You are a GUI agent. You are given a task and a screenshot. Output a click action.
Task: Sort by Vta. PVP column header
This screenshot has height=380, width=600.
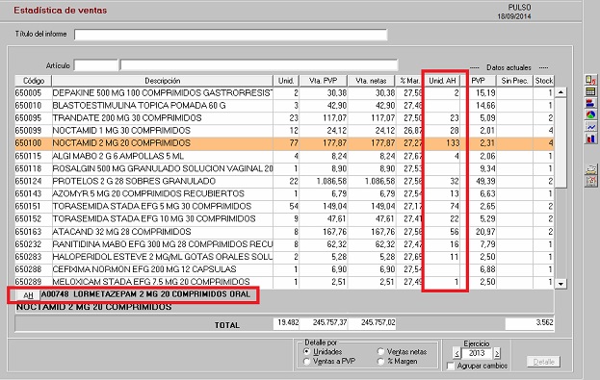[324, 81]
